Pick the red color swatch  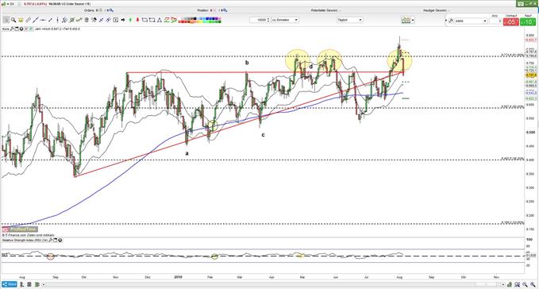click(183, 21)
